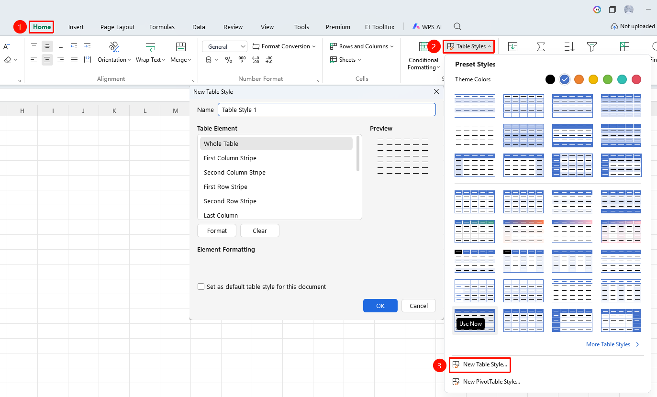Cancel the New Table Style dialog
657x397 pixels.
(x=419, y=306)
